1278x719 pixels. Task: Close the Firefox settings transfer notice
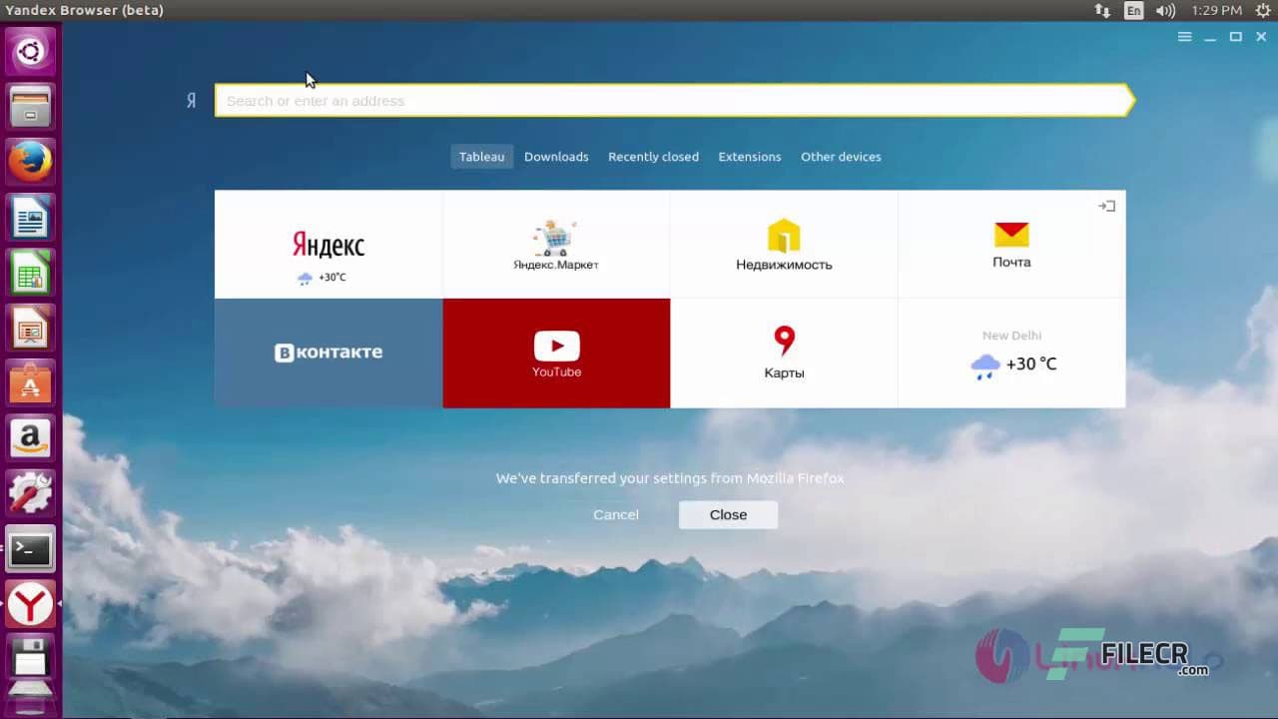coord(728,514)
